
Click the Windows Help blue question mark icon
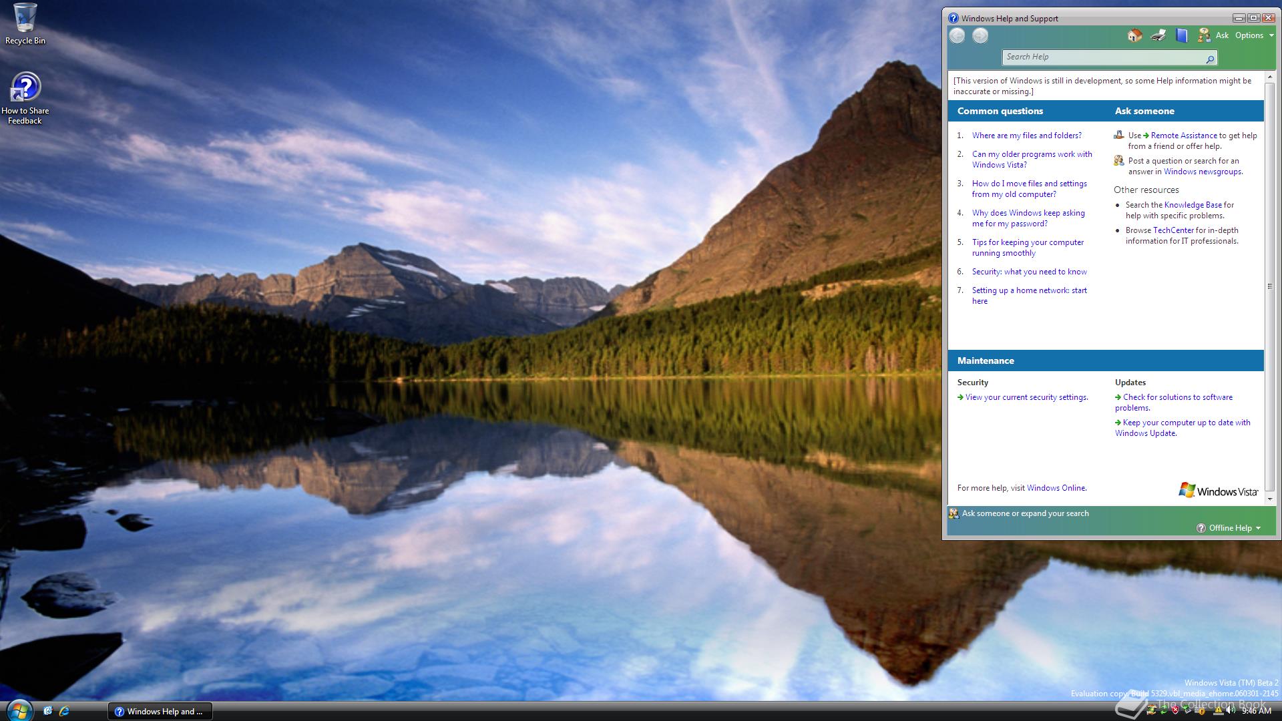pyautogui.click(x=953, y=18)
